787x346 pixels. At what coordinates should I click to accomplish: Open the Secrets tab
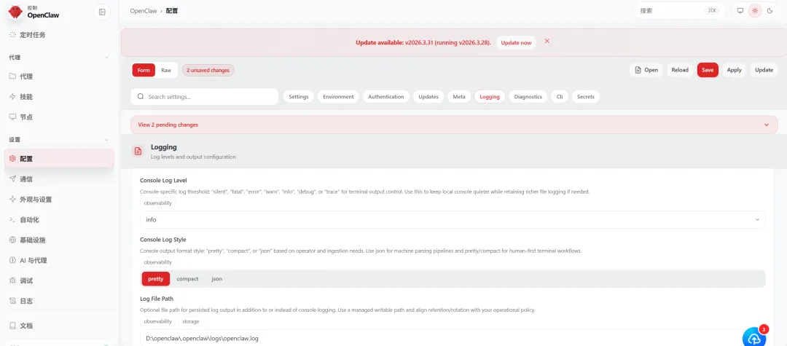pyautogui.click(x=586, y=97)
